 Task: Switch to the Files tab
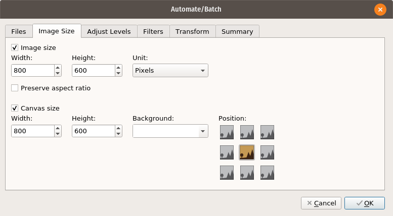[19, 31]
